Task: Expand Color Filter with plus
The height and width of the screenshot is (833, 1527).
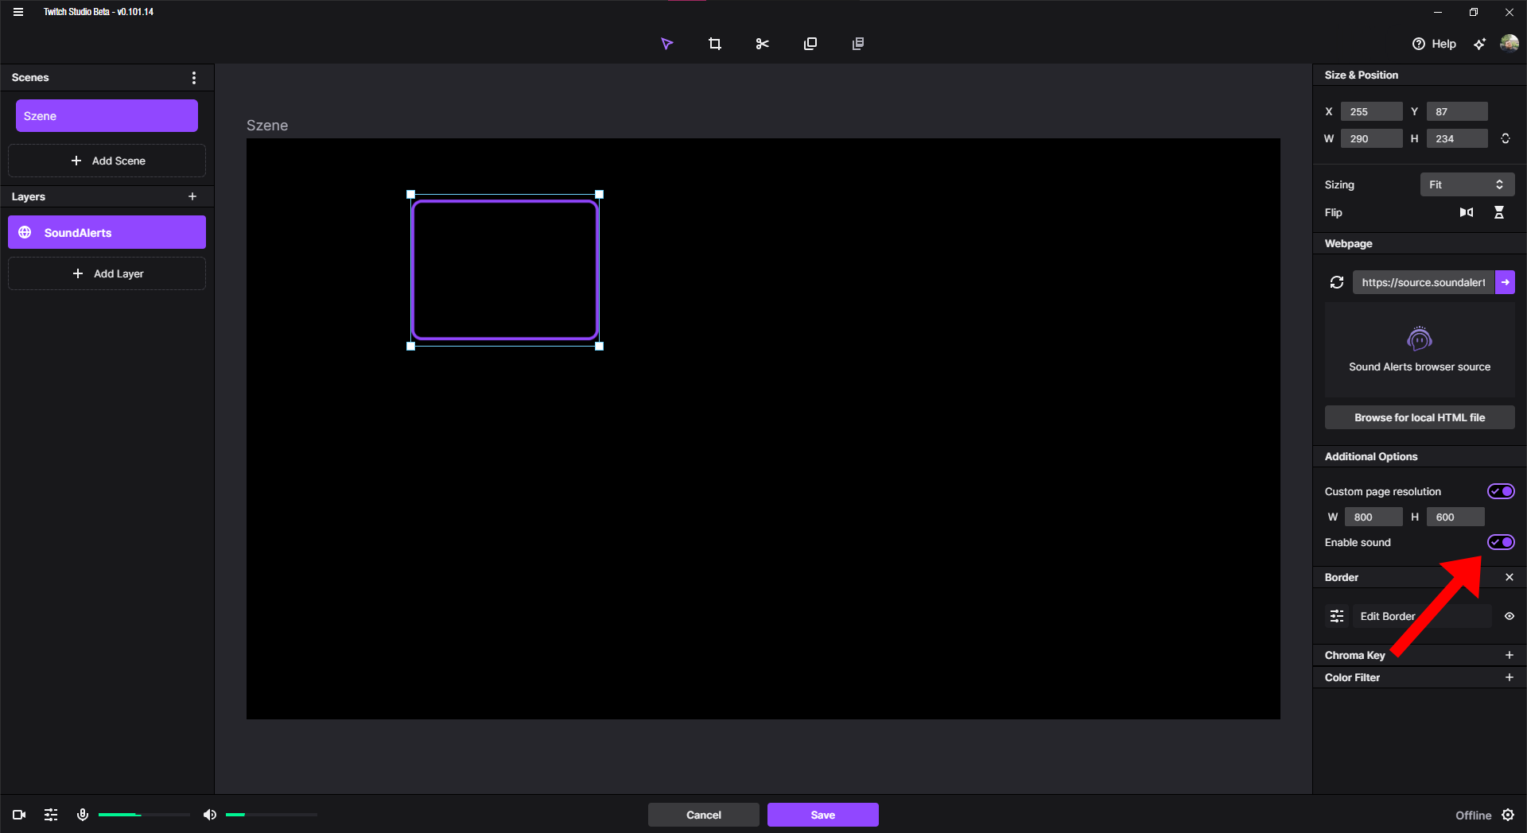Action: [x=1510, y=677]
